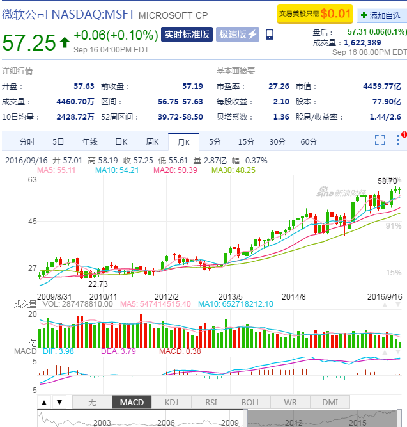Viewport: 407px width, 427px height.
Task: Select the RSI indicator tab
Action: [211, 402]
